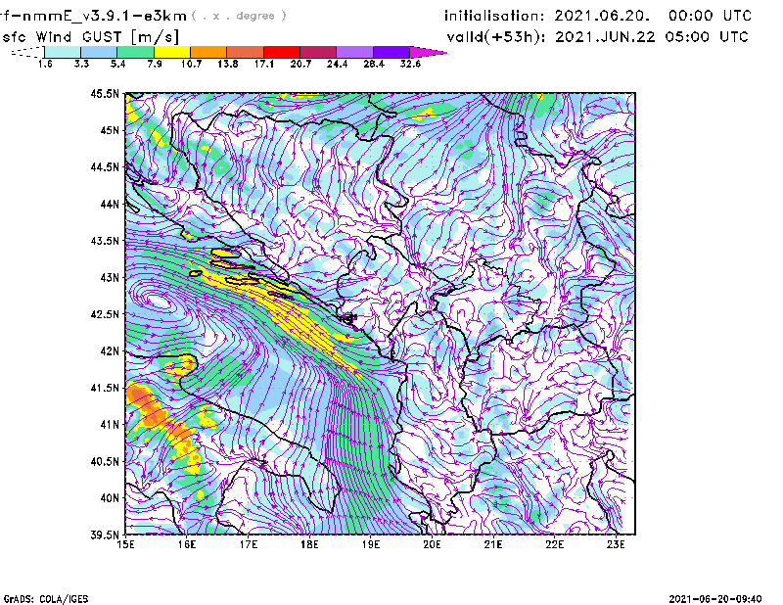Viewport: 783px width, 605px height.
Task: Pick the orange 10.7–13.8 legend swatch
Action: [x=208, y=52]
